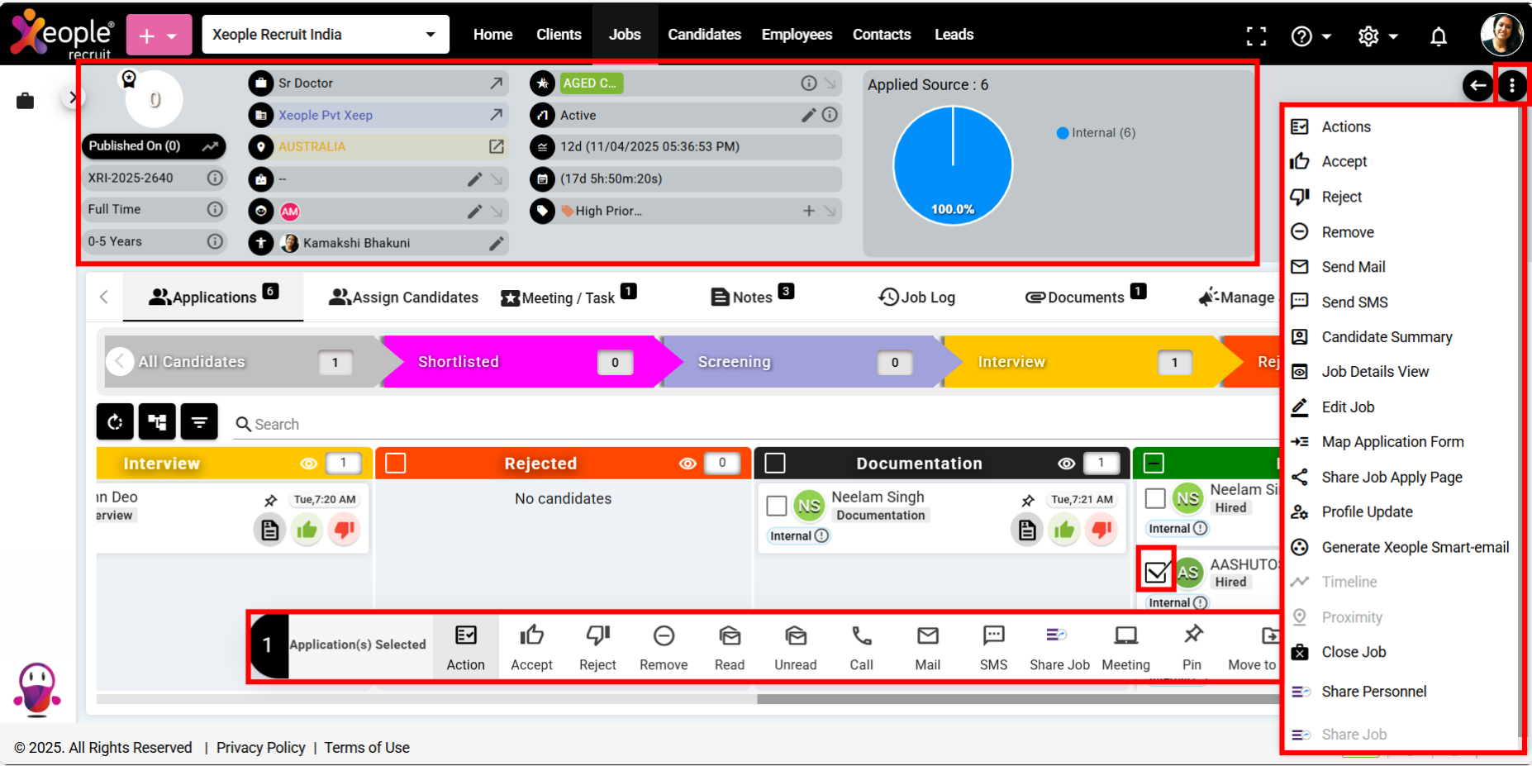Pin the Neelam Singh Documentation card
The width and height of the screenshot is (1532, 766).
tap(1027, 500)
